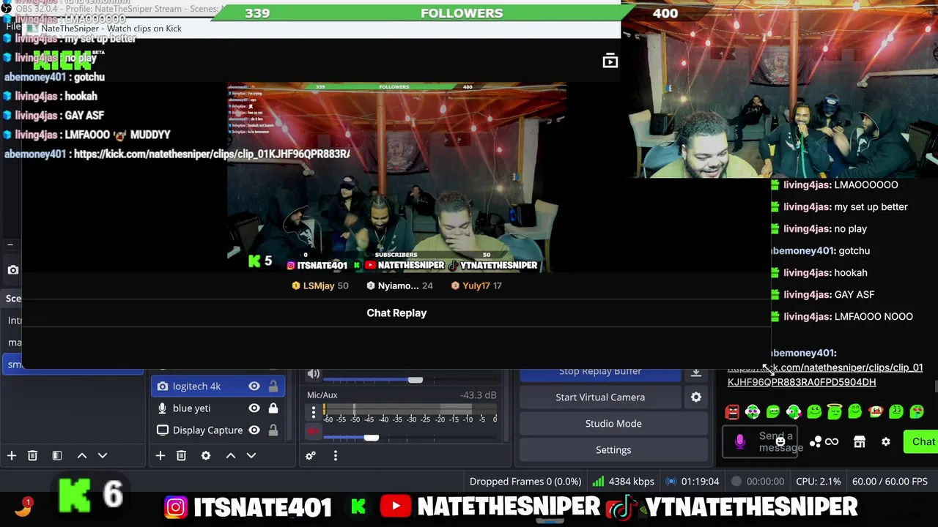Image resolution: width=938 pixels, height=527 pixels.
Task: Remove the selected source with the Sources panel trash icon
Action: tap(181, 455)
